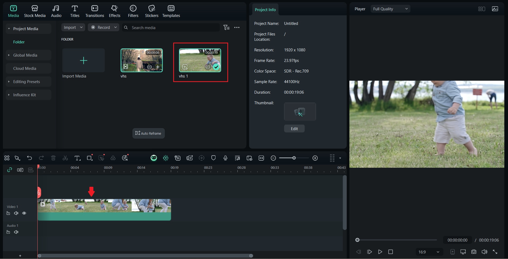The height and width of the screenshot is (259, 508).
Task: Switch to the Templates tab
Action: pos(171,11)
